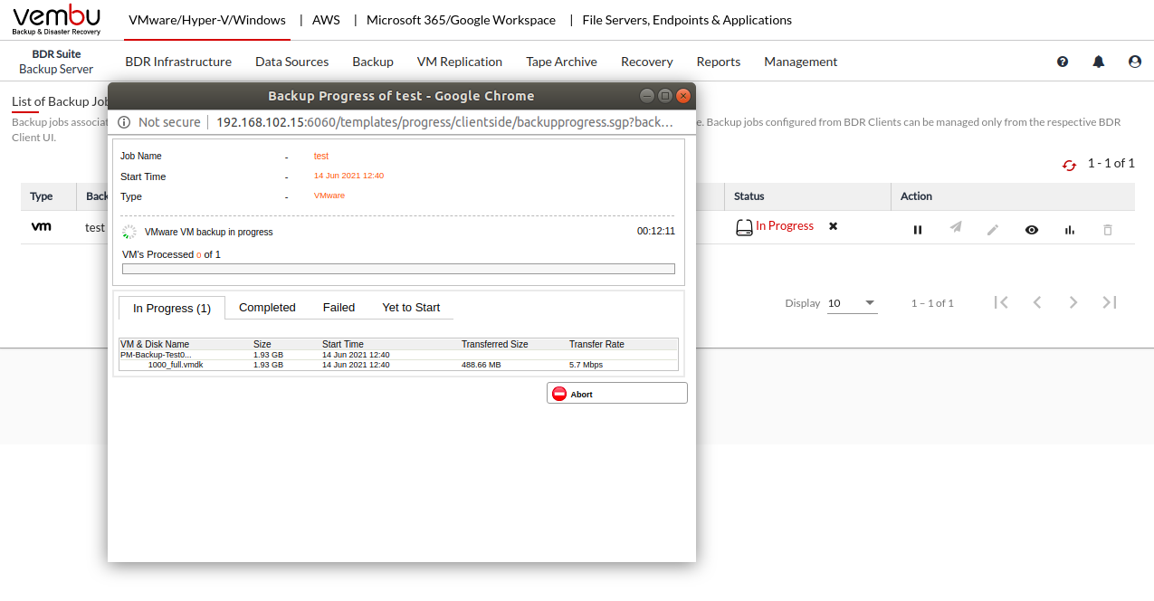Open the BDR Infrastructure menu
The image size is (1154, 601).
178,62
